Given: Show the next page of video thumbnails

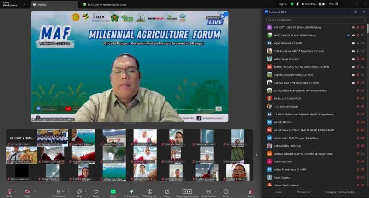Looking at the screenshot, I should 256,155.
